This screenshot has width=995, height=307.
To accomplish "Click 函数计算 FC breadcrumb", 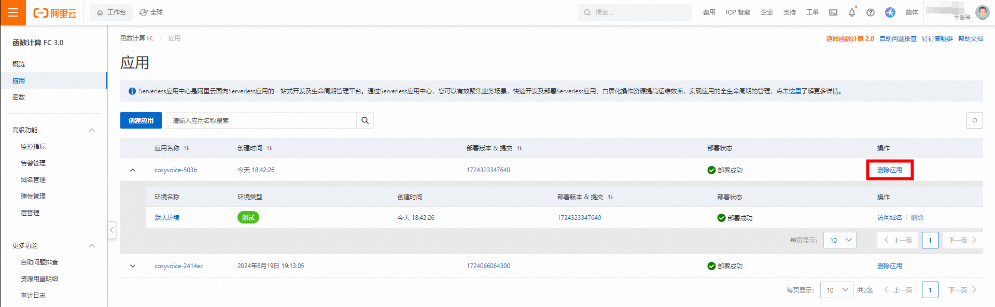I will 137,38.
